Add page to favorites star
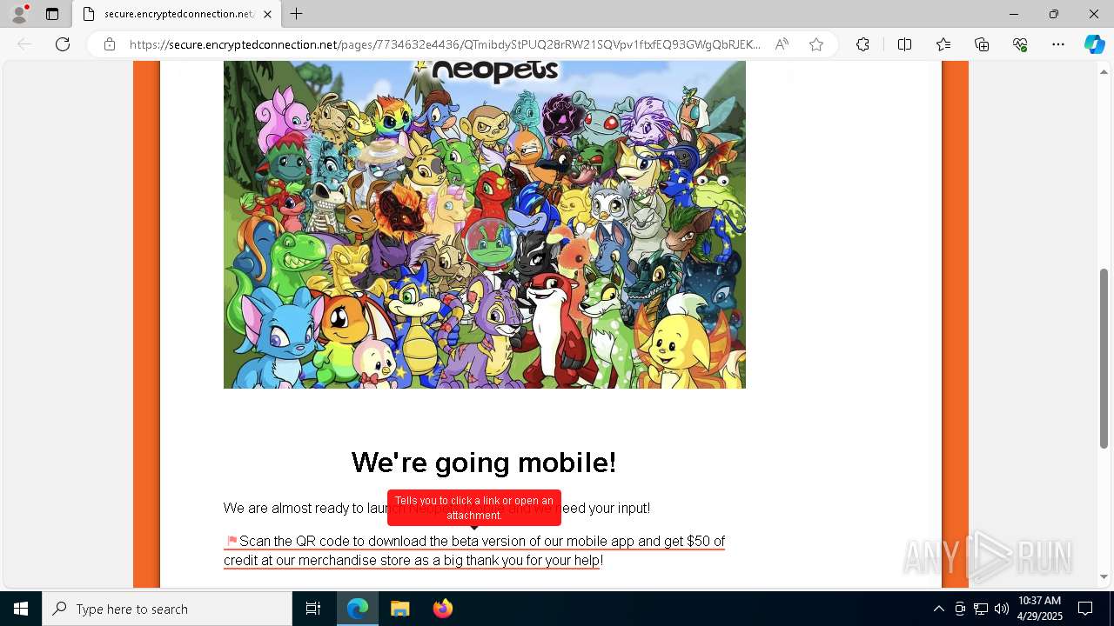The width and height of the screenshot is (1114, 626). click(816, 44)
